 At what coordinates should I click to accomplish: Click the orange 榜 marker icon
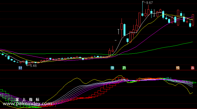(178, 68)
